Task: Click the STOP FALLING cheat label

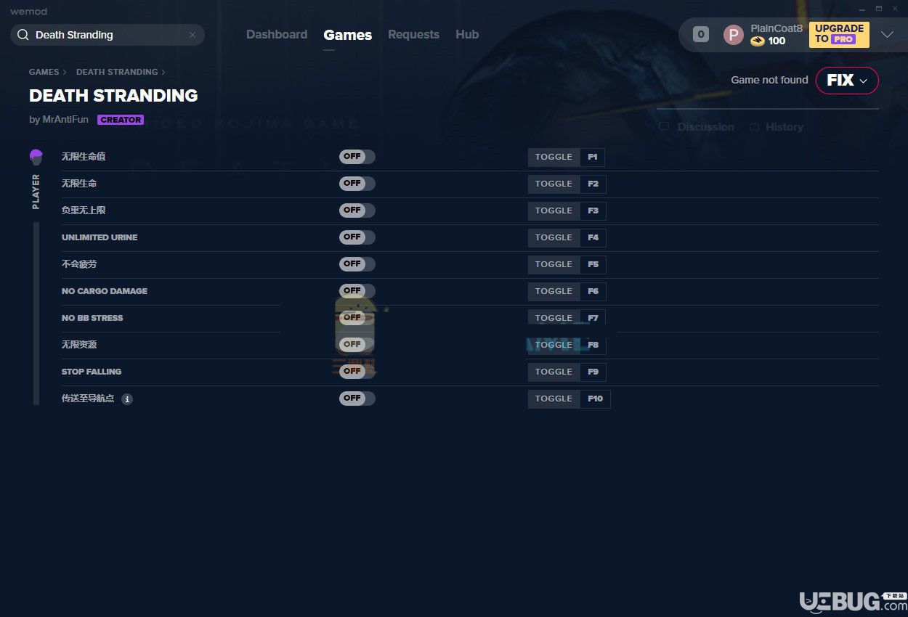Action: coord(92,372)
